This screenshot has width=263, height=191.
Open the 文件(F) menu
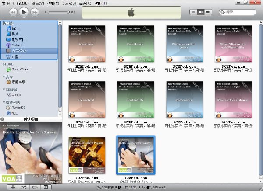[8, 3]
